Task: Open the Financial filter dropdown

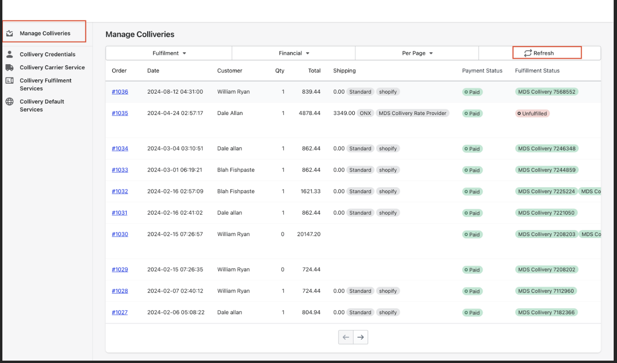Action: (294, 53)
